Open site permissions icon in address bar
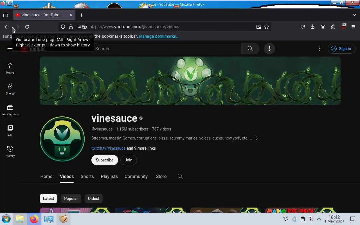The width and height of the screenshot is (360, 225). point(78,27)
